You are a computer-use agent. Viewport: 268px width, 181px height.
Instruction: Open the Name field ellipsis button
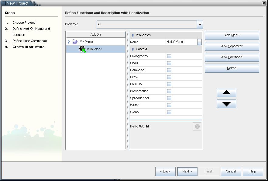pos(199,42)
